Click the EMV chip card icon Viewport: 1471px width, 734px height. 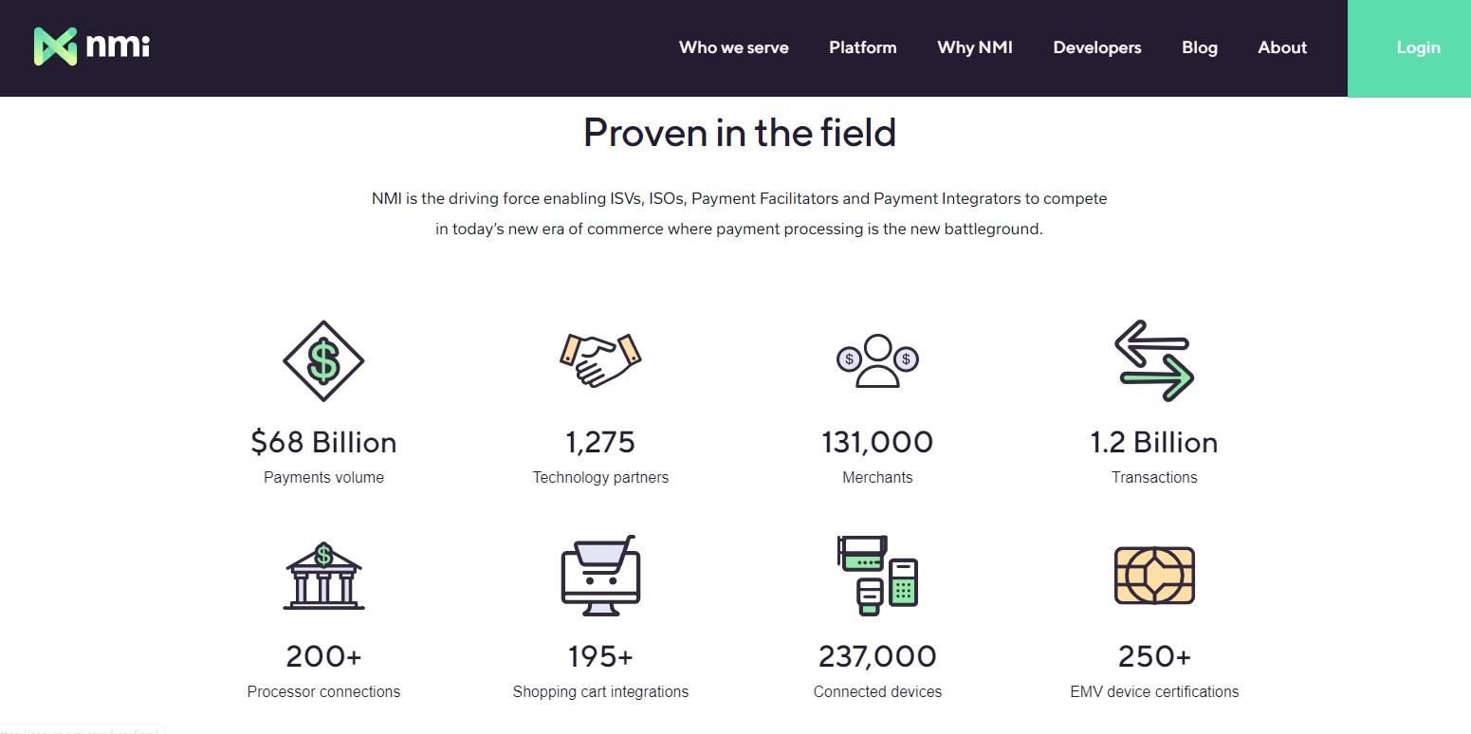1154,576
